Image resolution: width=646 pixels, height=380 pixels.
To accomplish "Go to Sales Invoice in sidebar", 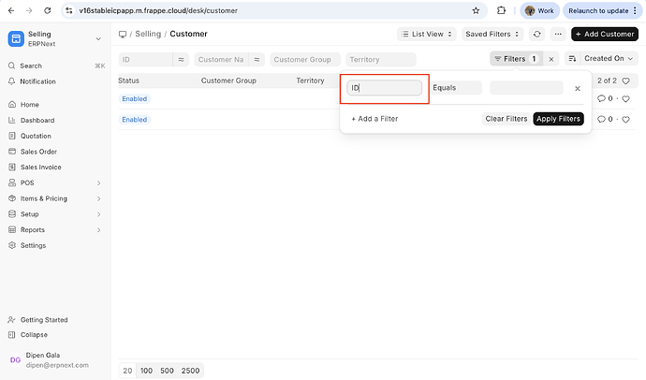I will (x=40, y=167).
